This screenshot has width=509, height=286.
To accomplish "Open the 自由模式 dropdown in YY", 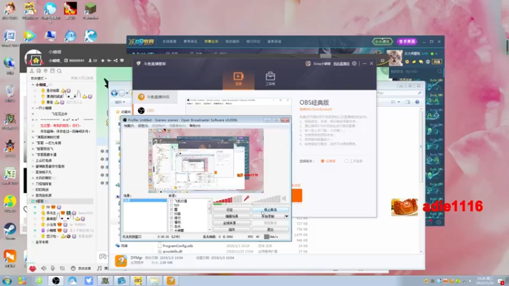I will 39,78.
